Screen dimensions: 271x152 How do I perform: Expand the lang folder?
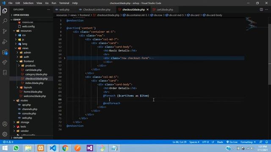(x=25, y=44)
